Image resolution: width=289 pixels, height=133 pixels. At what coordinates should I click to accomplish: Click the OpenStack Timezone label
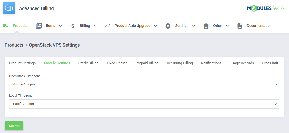tap(25, 76)
